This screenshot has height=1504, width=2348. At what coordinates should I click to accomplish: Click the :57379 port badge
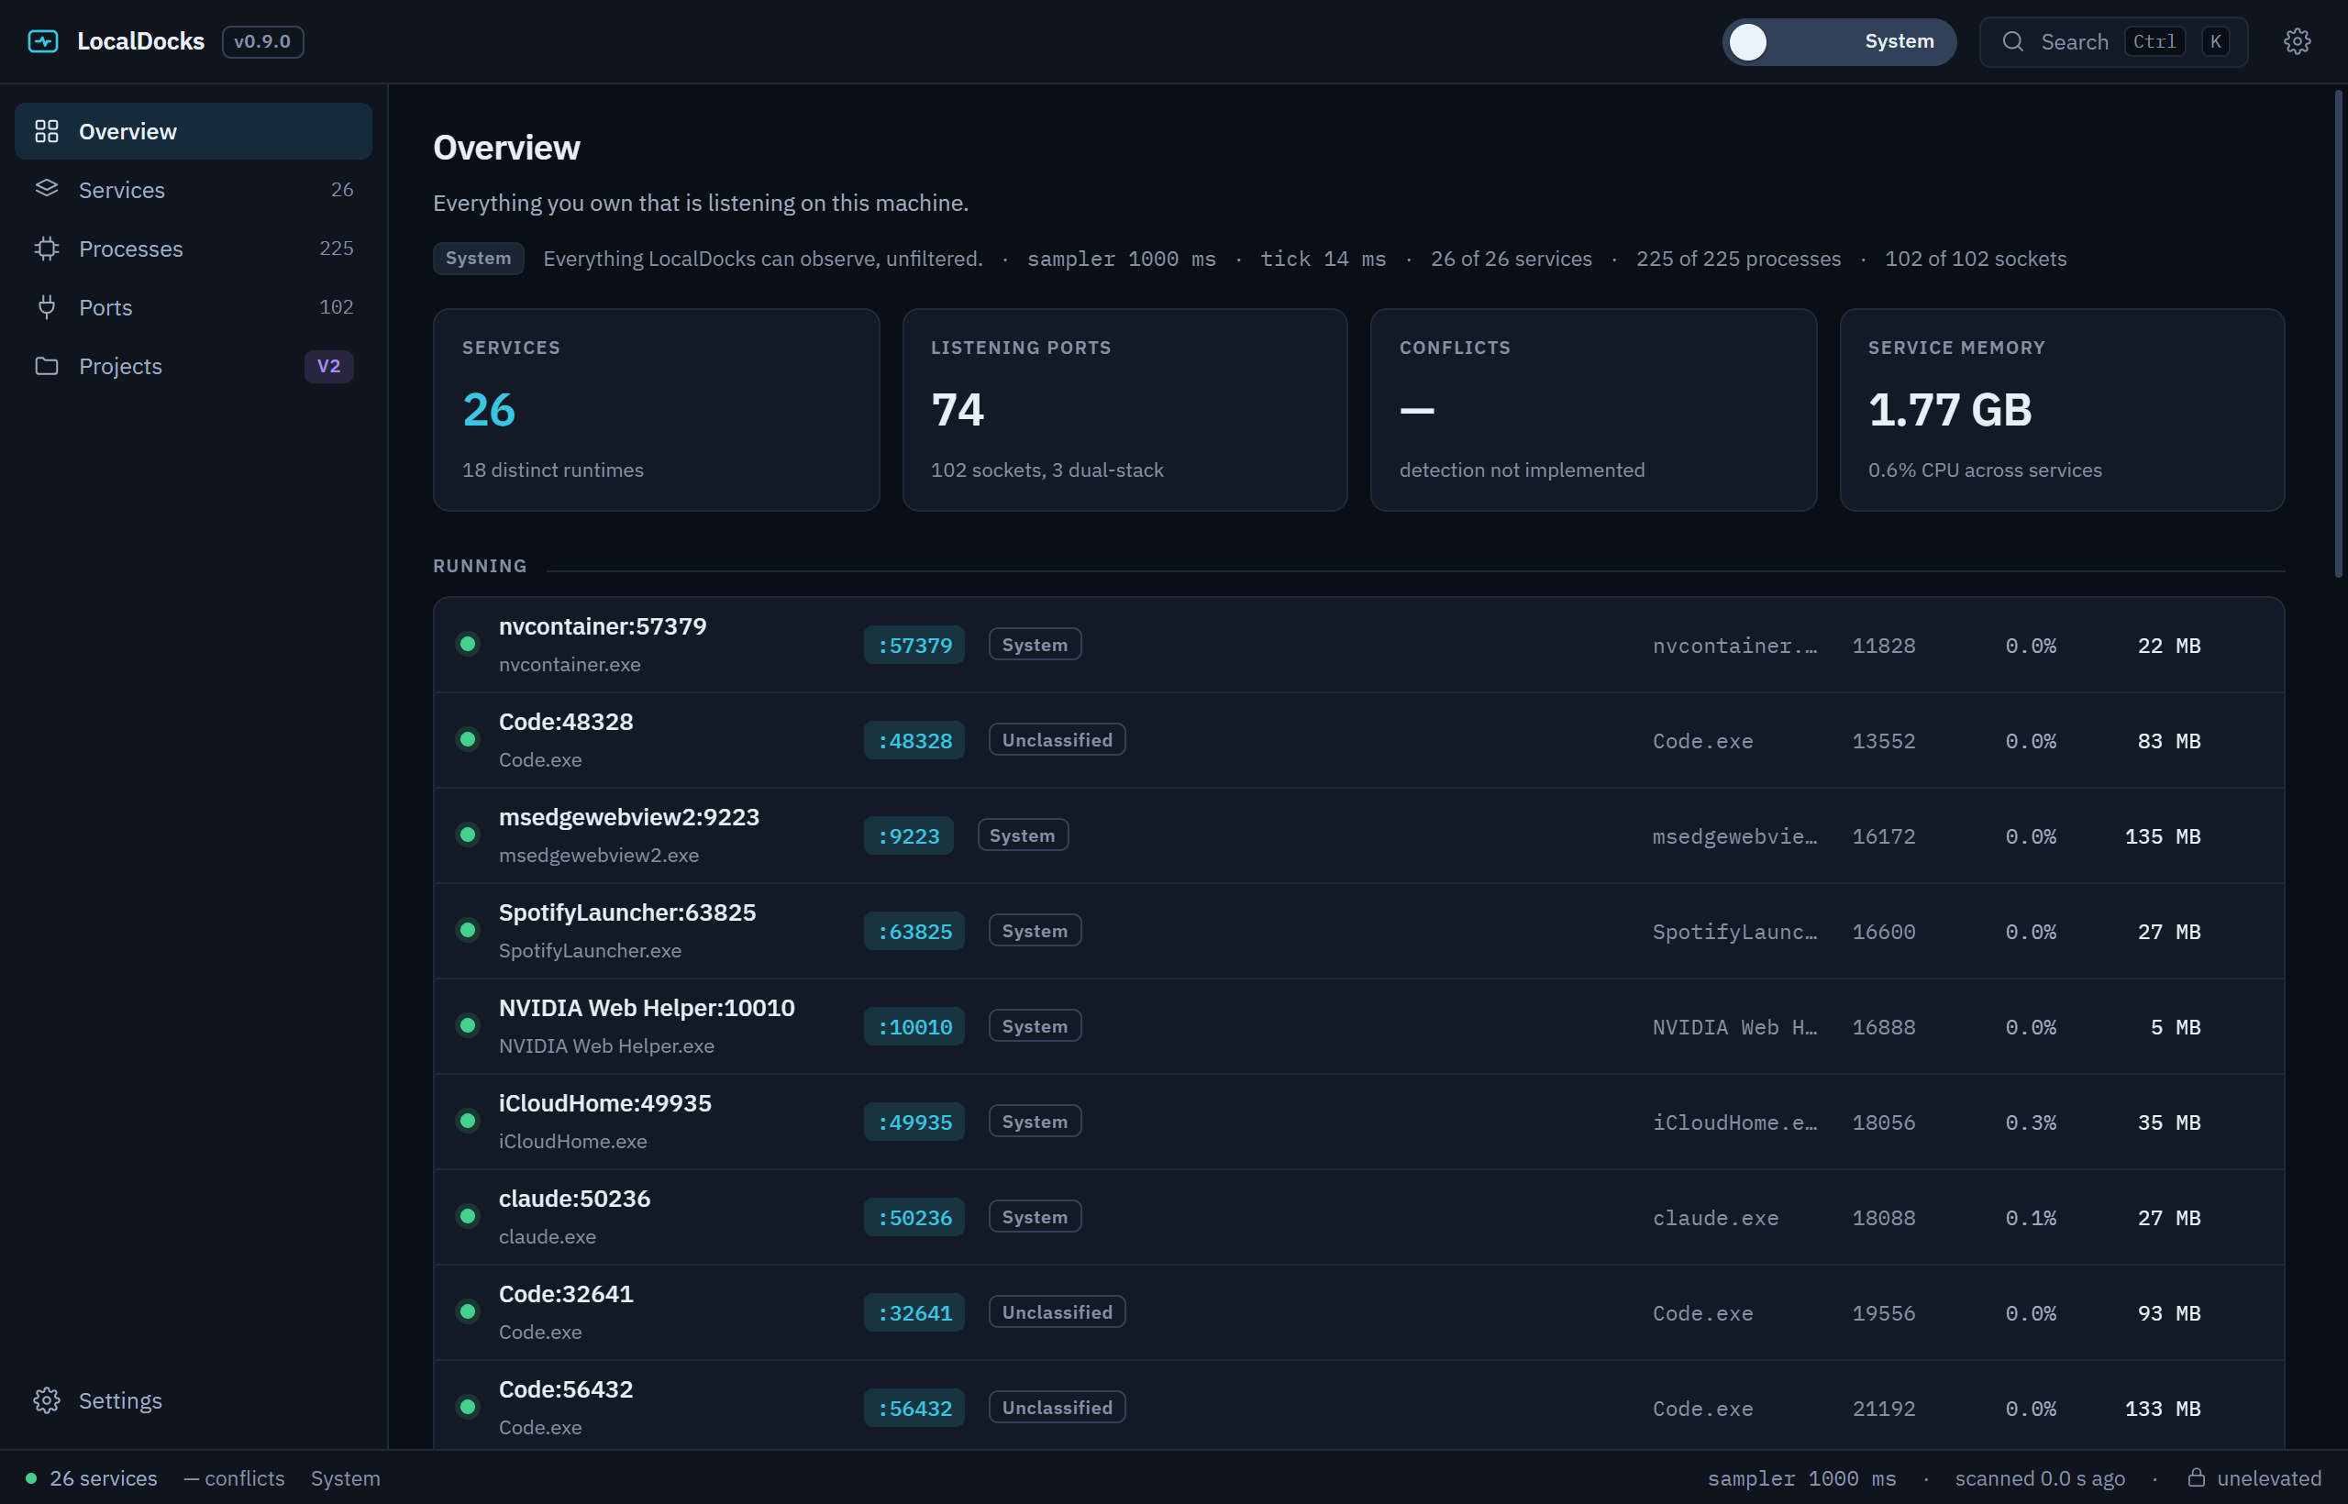point(914,645)
